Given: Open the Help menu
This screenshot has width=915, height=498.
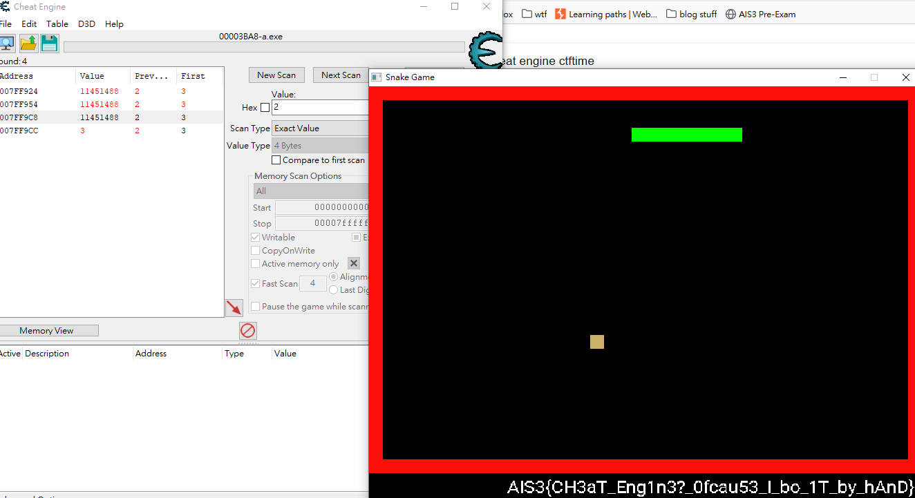Looking at the screenshot, I should coord(114,23).
